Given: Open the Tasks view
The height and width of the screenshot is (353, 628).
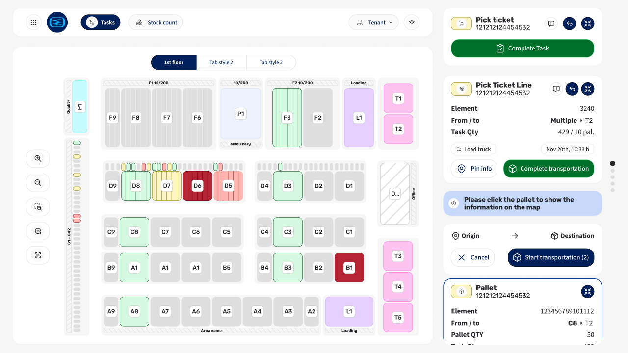Looking at the screenshot, I should click(x=101, y=22).
